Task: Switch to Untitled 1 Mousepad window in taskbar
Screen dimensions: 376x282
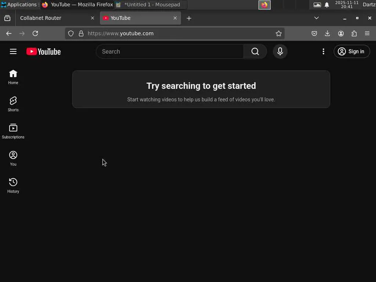Action: pyautogui.click(x=151, y=4)
